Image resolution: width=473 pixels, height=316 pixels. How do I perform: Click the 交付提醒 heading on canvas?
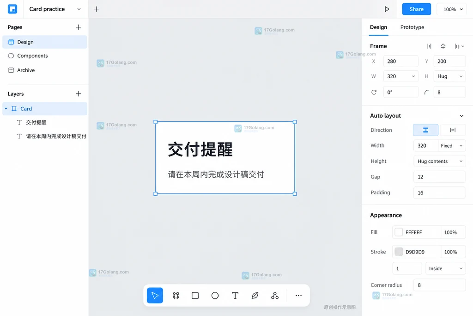[x=200, y=149]
